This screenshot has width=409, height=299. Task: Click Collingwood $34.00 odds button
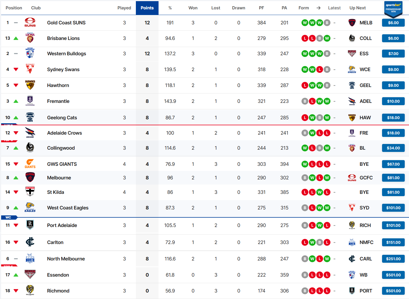[x=393, y=148]
